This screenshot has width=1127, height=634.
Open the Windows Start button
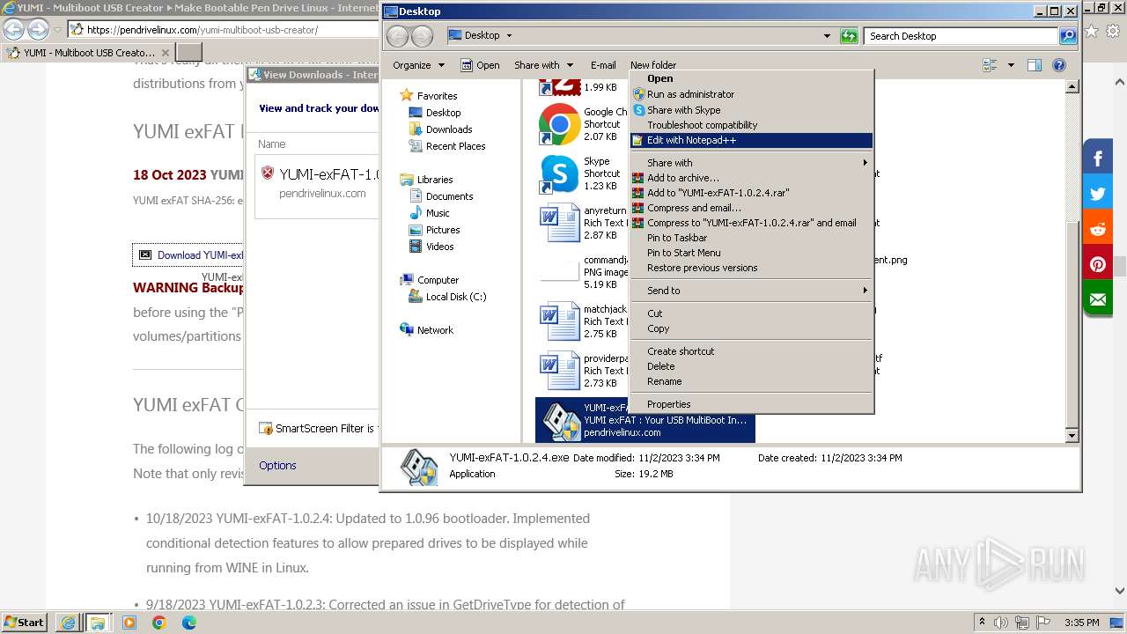pyautogui.click(x=25, y=622)
